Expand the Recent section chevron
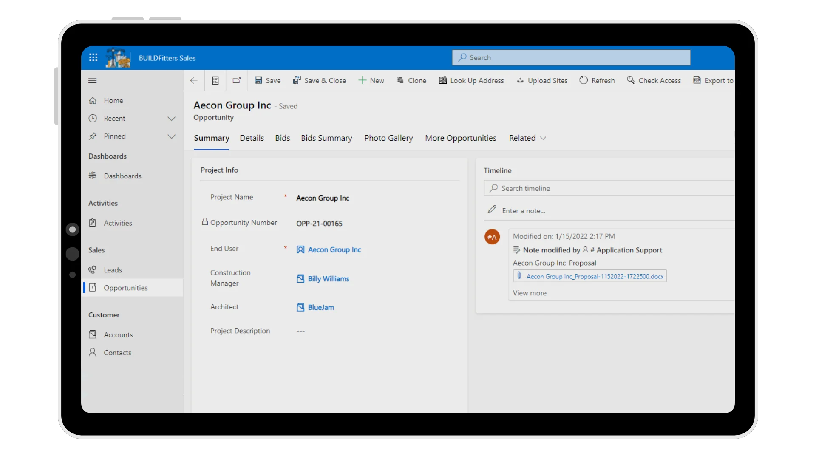Viewport: 816px width, 459px height. click(x=172, y=119)
